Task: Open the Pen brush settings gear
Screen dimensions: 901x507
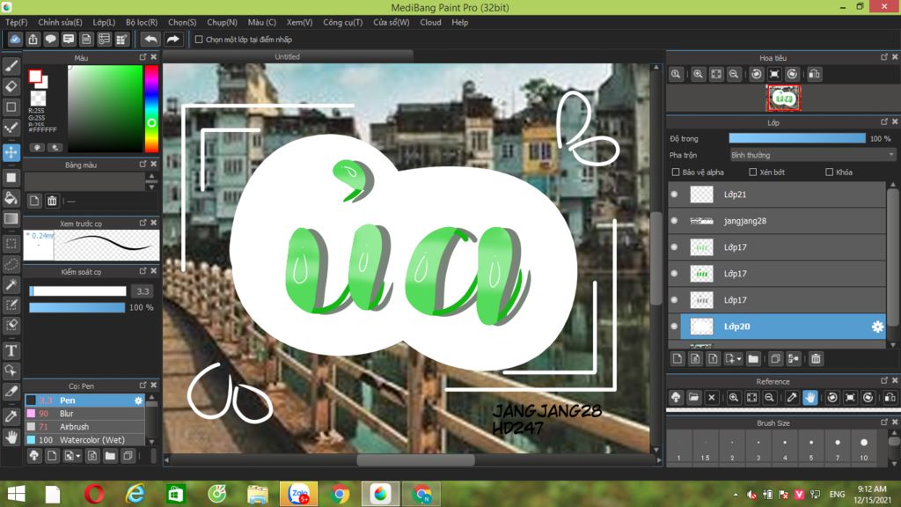Action: 138,400
